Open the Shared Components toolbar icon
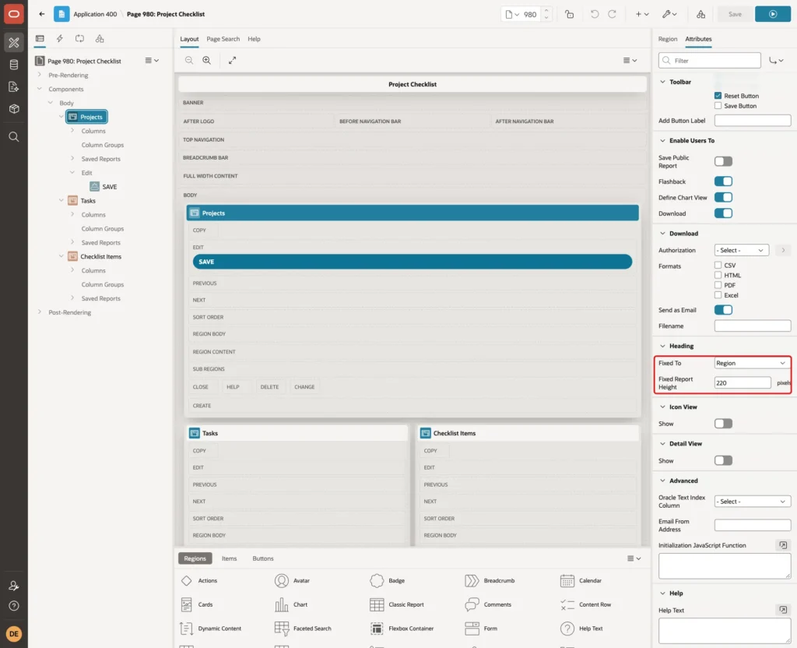797x648 pixels. coord(700,14)
